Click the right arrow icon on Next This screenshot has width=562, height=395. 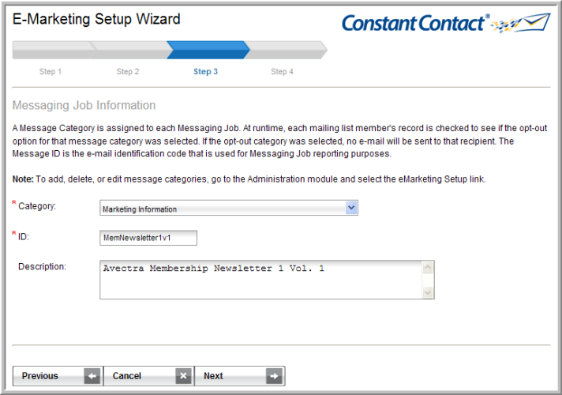(274, 376)
